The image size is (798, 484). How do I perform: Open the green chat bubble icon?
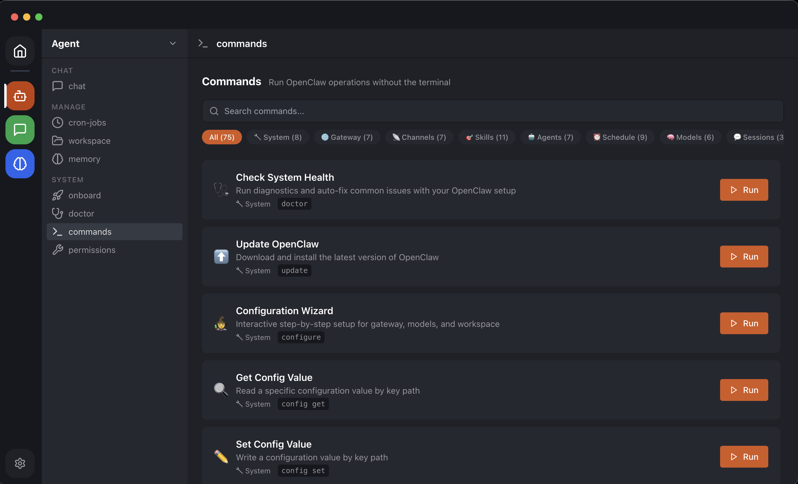pos(20,130)
